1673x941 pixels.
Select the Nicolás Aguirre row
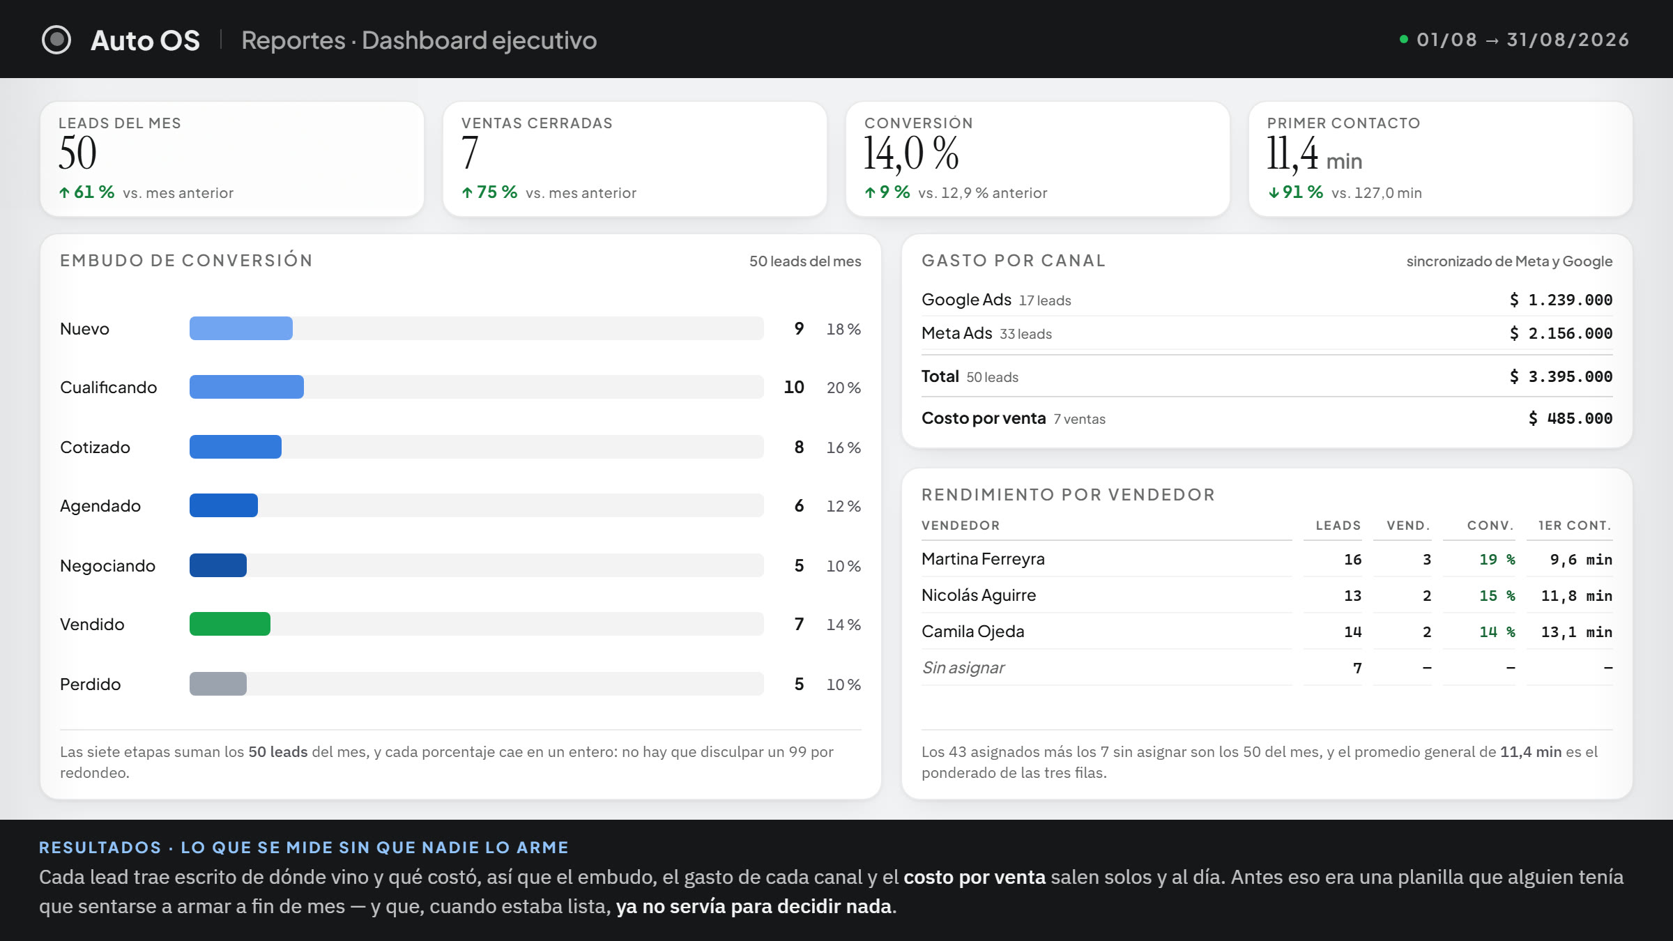click(1267, 595)
